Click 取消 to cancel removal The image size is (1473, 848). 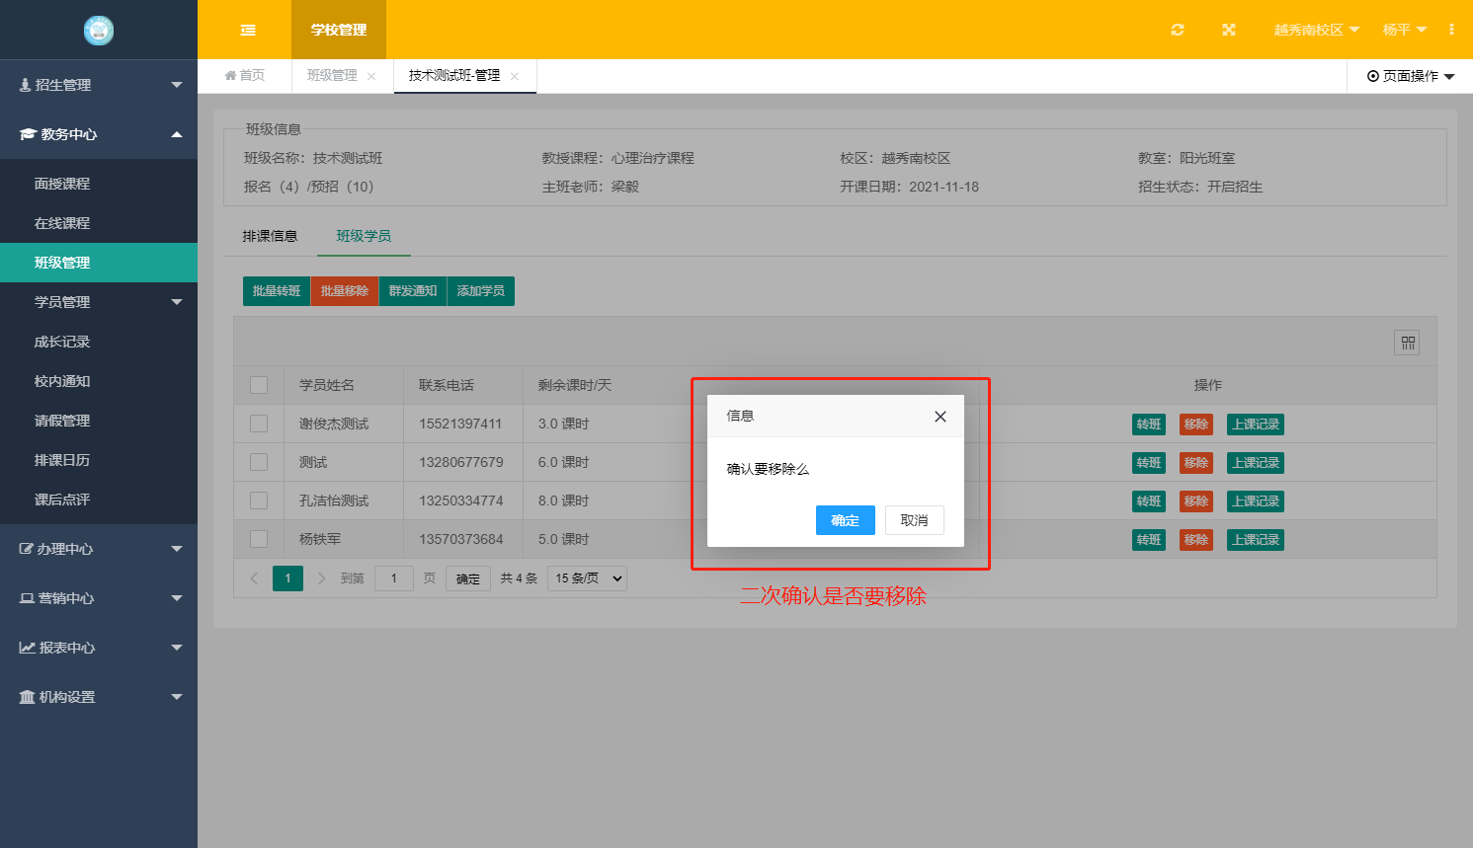point(914,520)
